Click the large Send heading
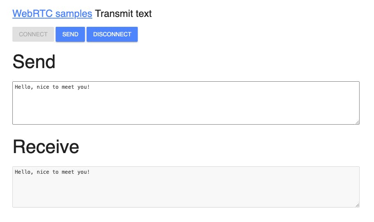Viewport: 374px width, 222px height. (34, 62)
